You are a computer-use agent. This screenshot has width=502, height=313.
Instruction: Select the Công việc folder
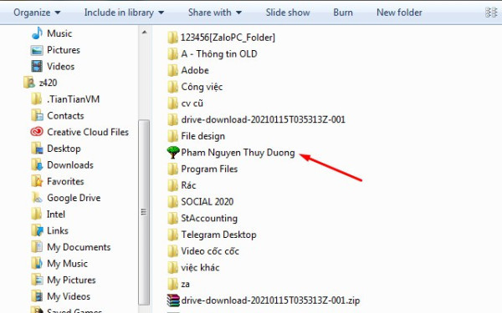point(195,87)
